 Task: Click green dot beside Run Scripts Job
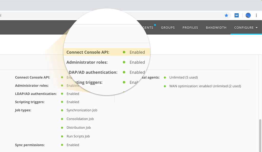[62, 136]
